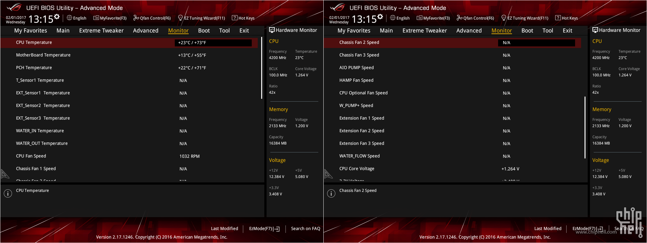Select CPU Core Voltage row
The width and height of the screenshot is (647, 243).
coord(453,169)
